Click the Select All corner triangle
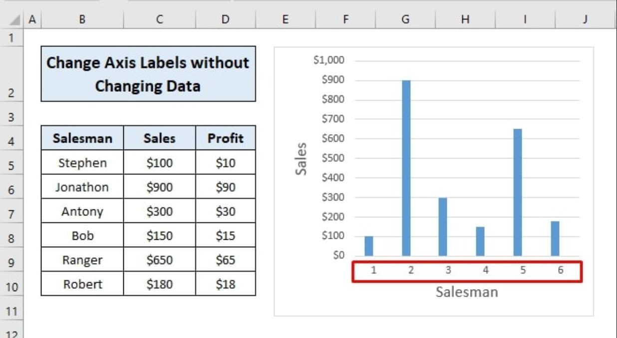 coord(15,20)
